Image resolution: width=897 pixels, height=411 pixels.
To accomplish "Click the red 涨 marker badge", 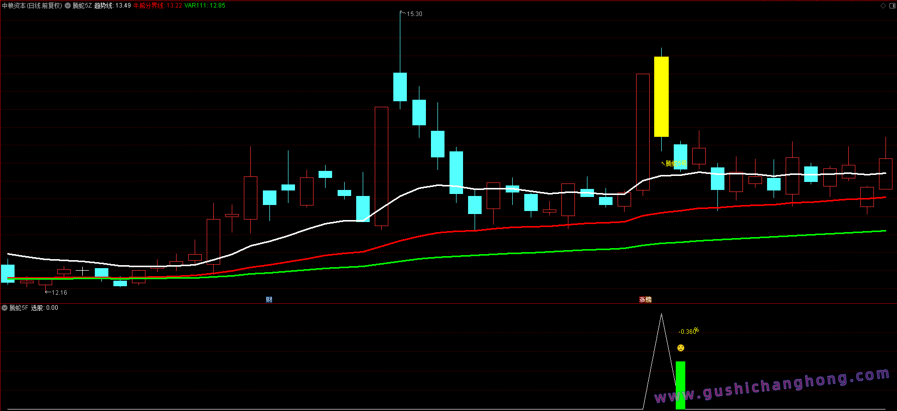I will click(x=642, y=300).
